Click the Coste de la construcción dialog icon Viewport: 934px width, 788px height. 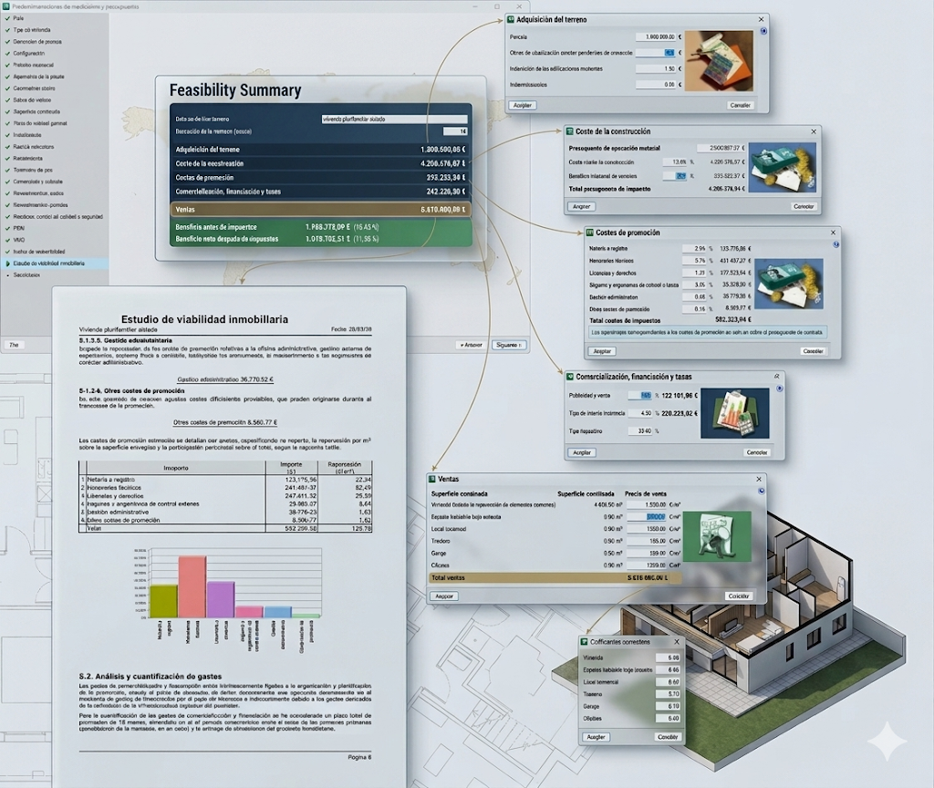569,131
